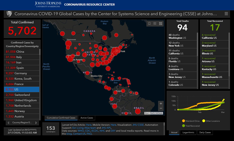Open the WHO data source link
234x141 pixels.
click(81, 131)
